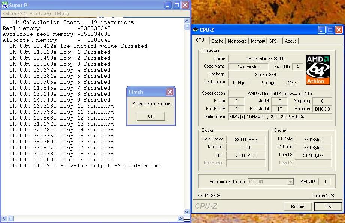Click the Stepping value 0
This screenshot has width=345, height=223.
322,101
